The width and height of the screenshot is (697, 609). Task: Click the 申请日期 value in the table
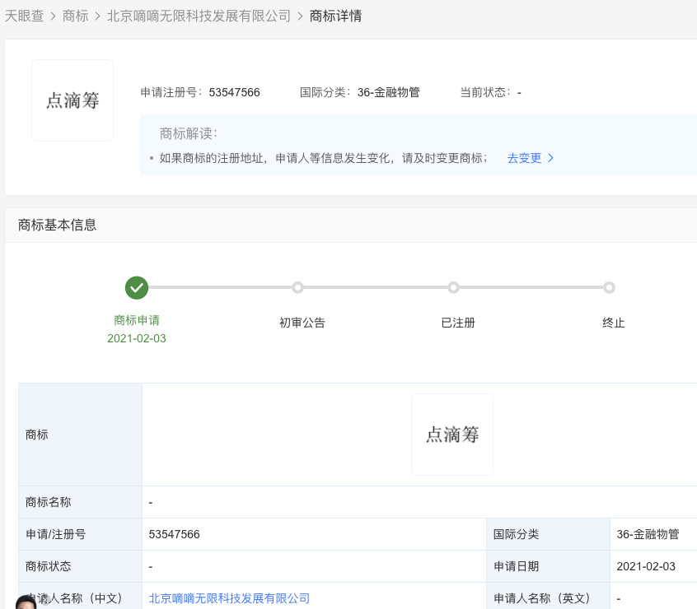pos(645,566)
